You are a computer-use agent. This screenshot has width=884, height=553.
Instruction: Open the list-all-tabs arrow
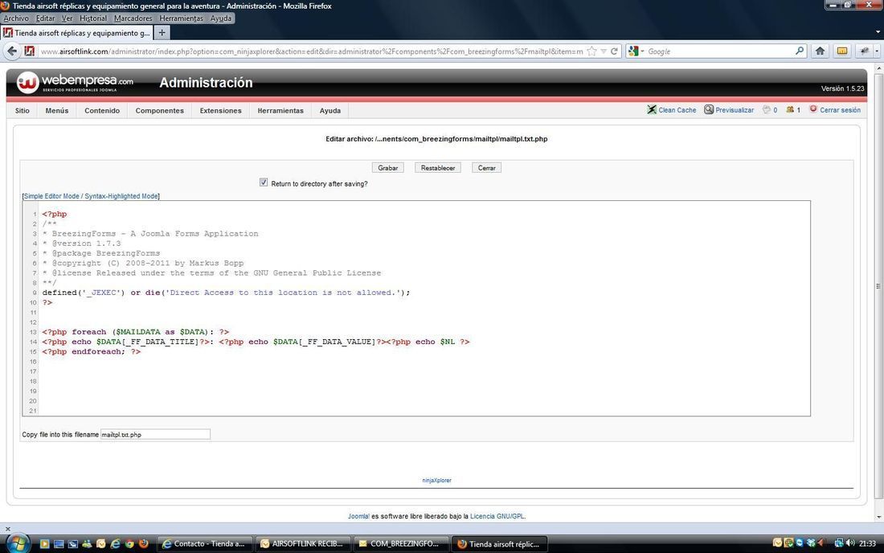pyautogui.click(x=878, y=33)
